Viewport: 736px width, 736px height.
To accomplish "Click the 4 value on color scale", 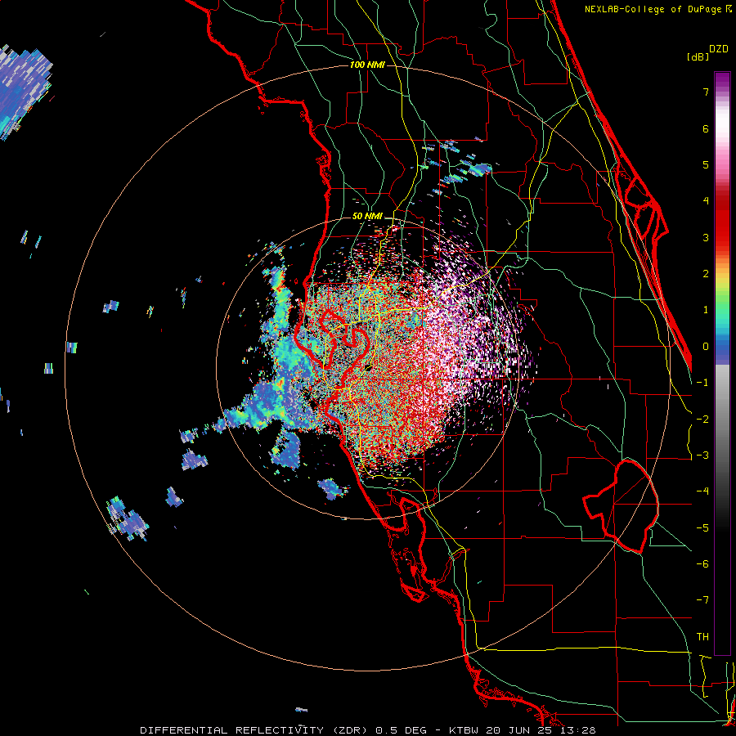I will coord(706,201).
